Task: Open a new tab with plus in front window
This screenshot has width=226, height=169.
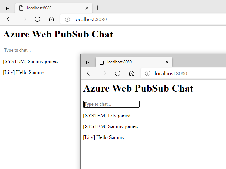Action: (x=178, y=62)
